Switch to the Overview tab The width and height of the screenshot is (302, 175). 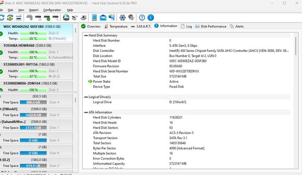[91, 26]
